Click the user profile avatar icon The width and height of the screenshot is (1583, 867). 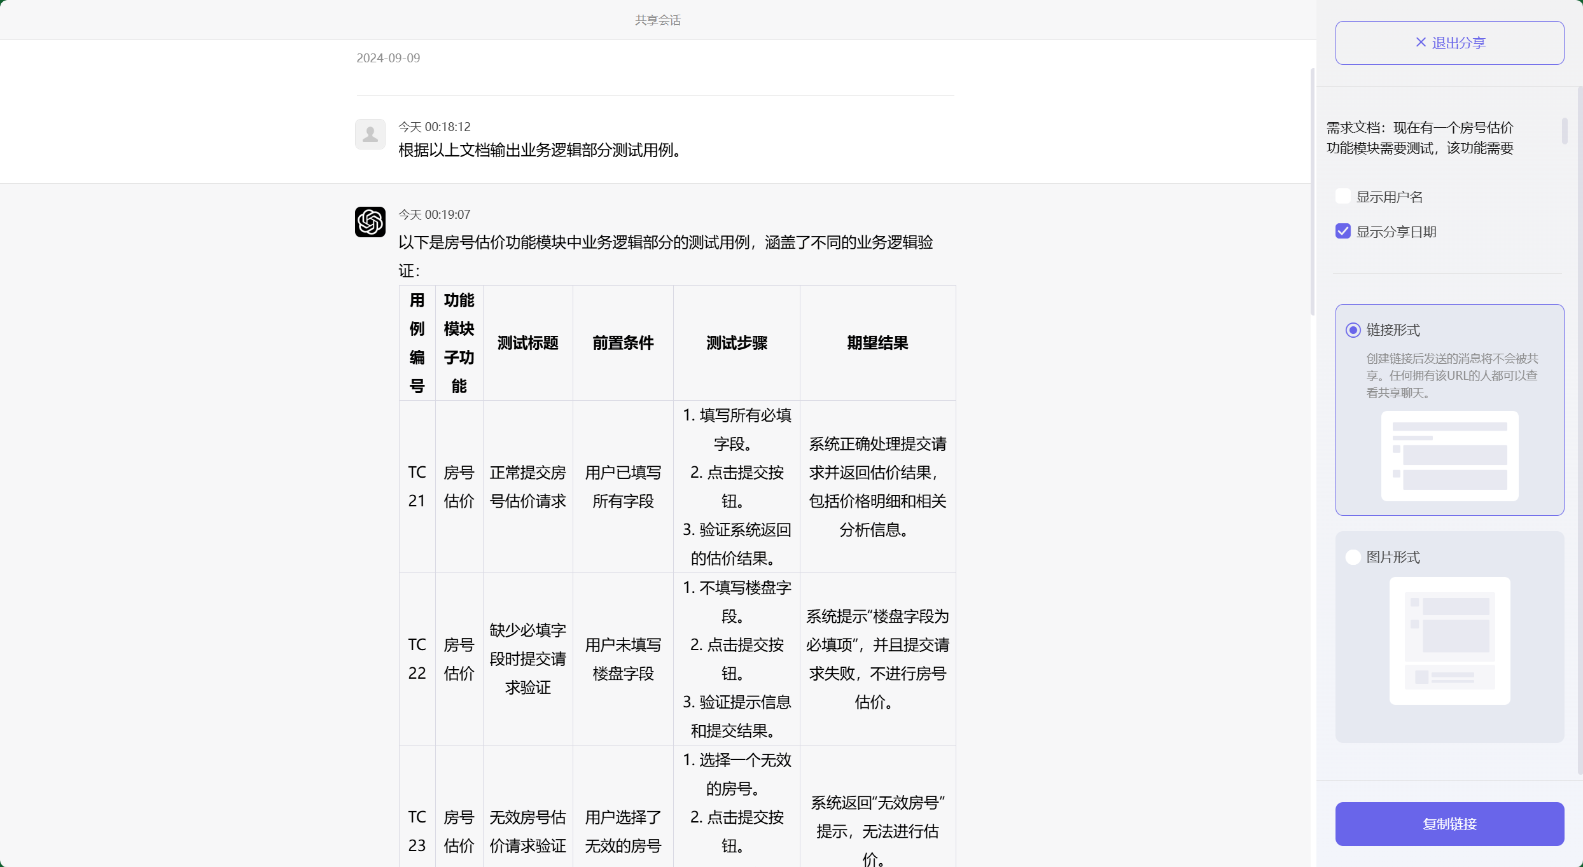point(370,134)
